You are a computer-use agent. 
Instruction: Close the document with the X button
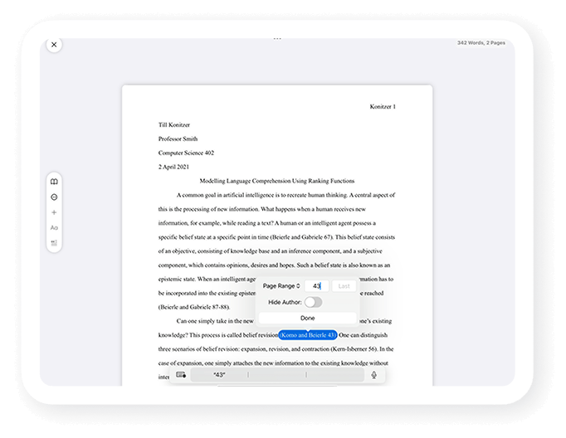pyautogui.click(x=54, y=45)
